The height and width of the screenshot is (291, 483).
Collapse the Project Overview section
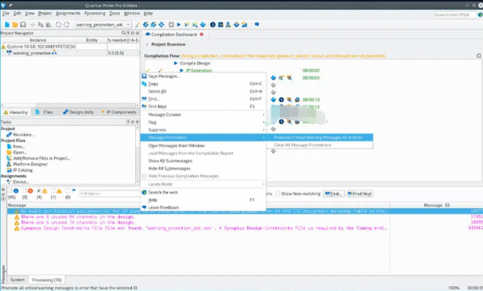point(147,44)
